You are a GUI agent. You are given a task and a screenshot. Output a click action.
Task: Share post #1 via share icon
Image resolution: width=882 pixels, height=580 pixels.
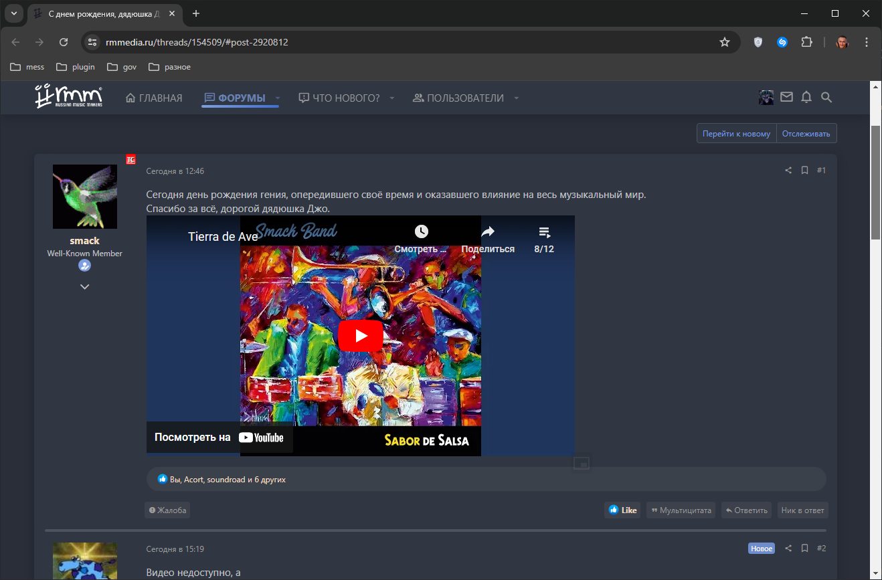click(788, 171)
